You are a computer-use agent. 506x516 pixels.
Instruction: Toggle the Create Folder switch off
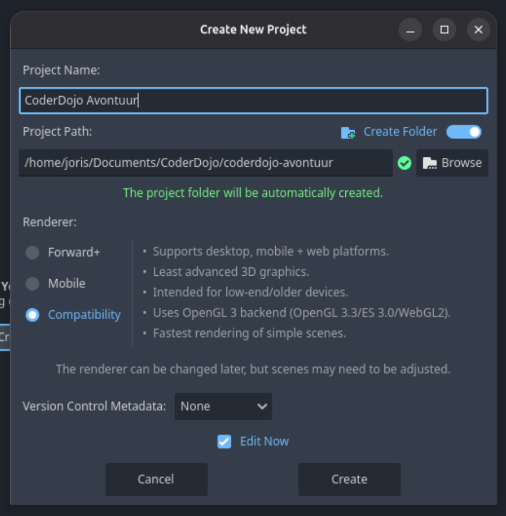(464, 132)
